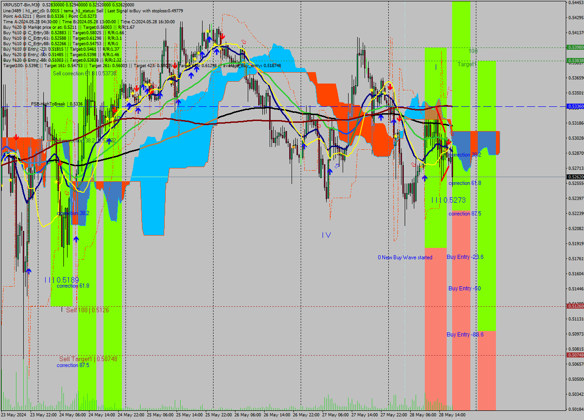Click '28 May 14:00' on the time axis
Viewport: 584px width, 420px height.
(453, 415)
